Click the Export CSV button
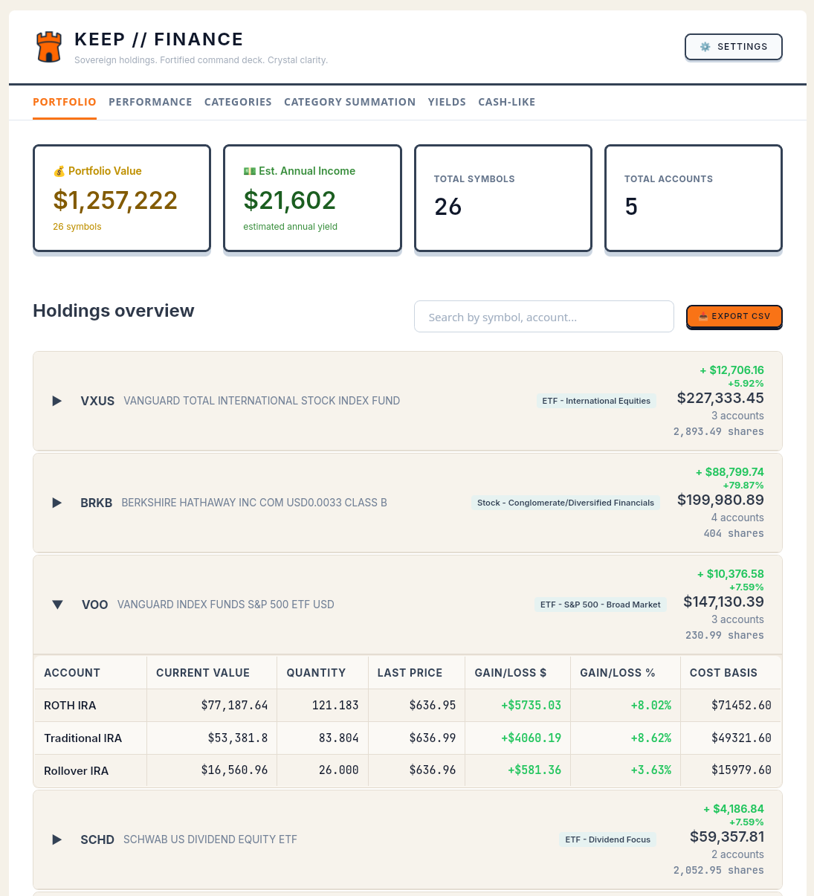 [x=734, y=316]
